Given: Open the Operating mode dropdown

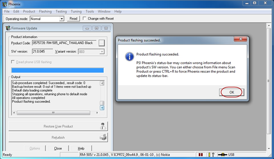Looking at the screenshot, I should pyautogui.click(x=62, y=19).
